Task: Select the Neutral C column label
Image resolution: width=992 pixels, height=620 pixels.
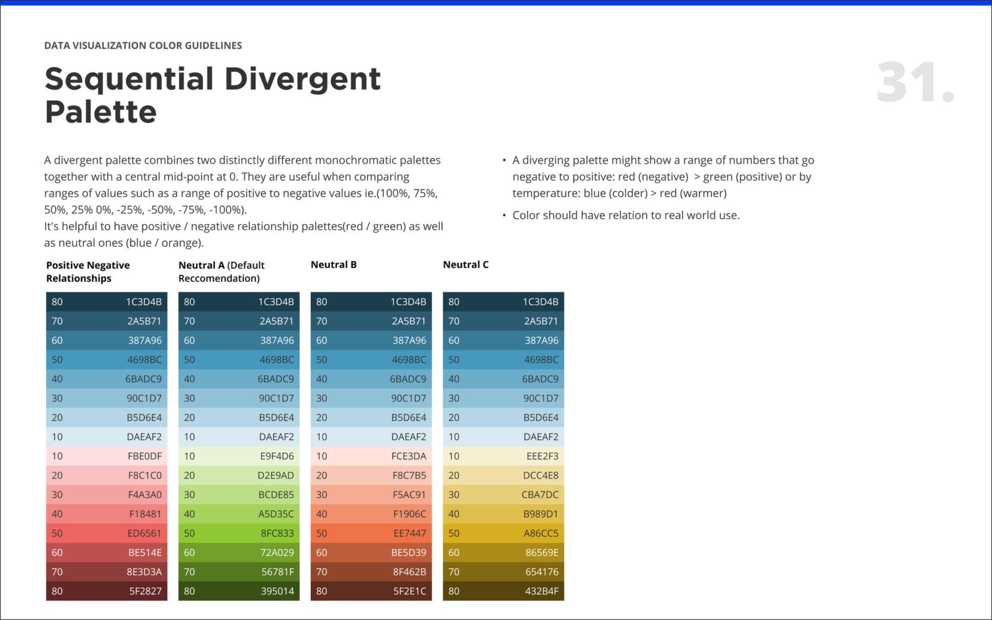Action: coord(466,265)
